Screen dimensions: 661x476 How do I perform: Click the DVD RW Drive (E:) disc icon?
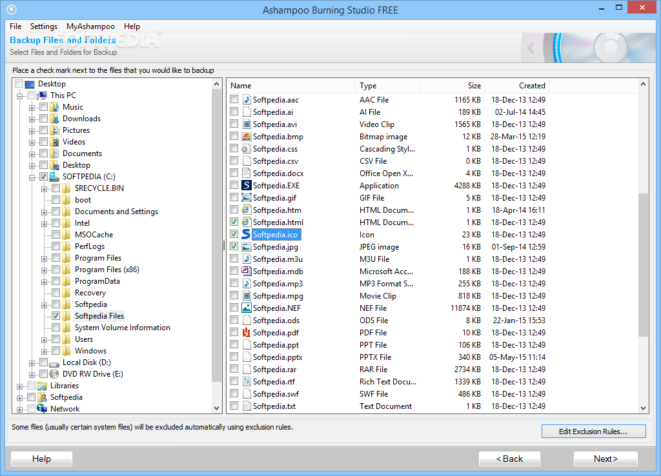54,374
